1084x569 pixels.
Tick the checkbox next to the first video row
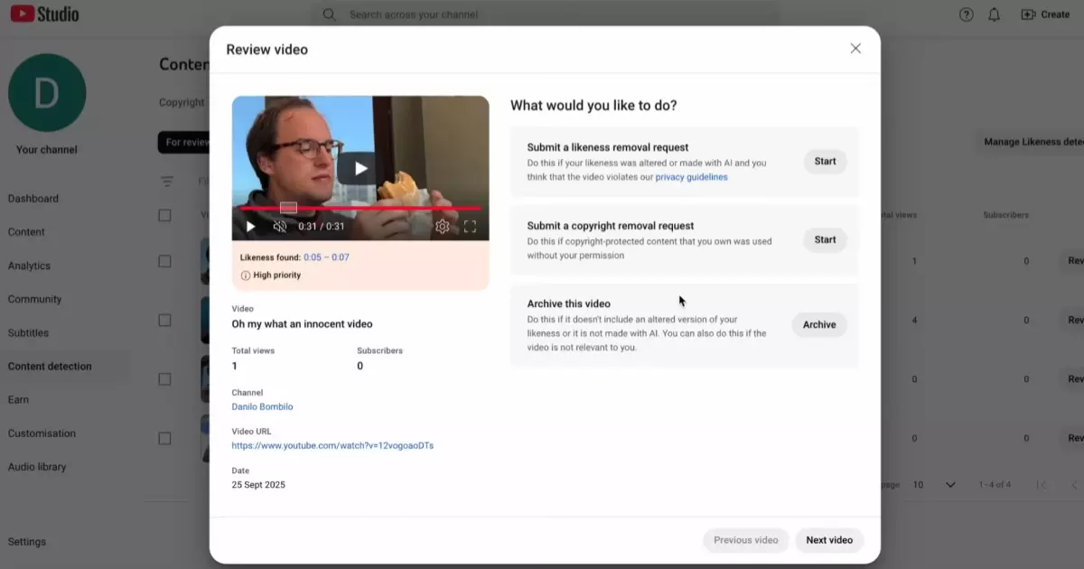[164, 261]
